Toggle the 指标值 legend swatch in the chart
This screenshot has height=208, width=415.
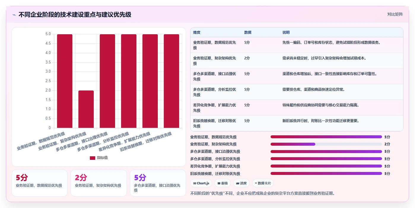click(x=93, y=158)
